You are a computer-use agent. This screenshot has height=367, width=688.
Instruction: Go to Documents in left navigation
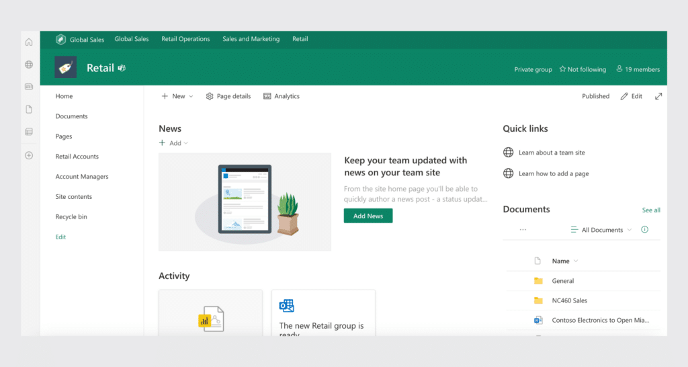71,116
